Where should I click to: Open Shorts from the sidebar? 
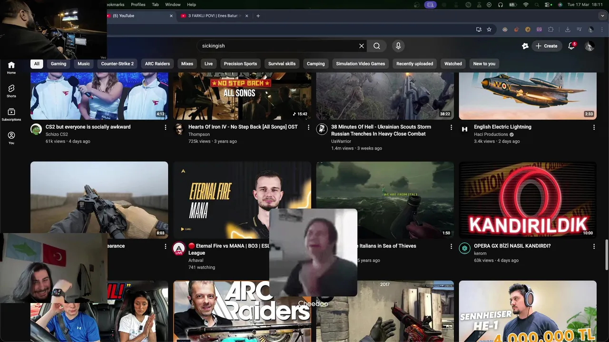click(x=11, y=91)
